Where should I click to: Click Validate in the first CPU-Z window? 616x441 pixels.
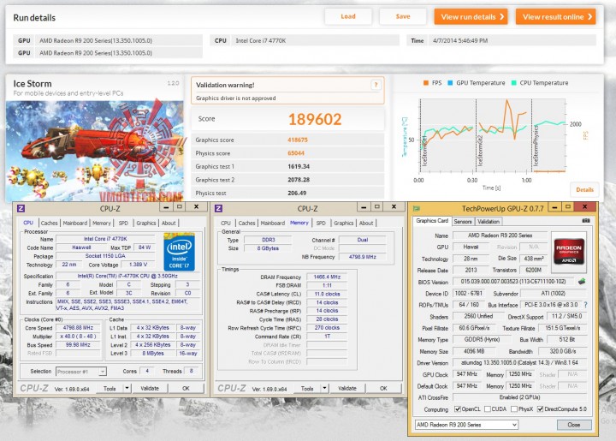tap(150, 388)
